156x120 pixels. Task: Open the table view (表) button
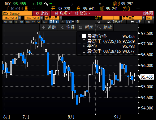[78, 22]
